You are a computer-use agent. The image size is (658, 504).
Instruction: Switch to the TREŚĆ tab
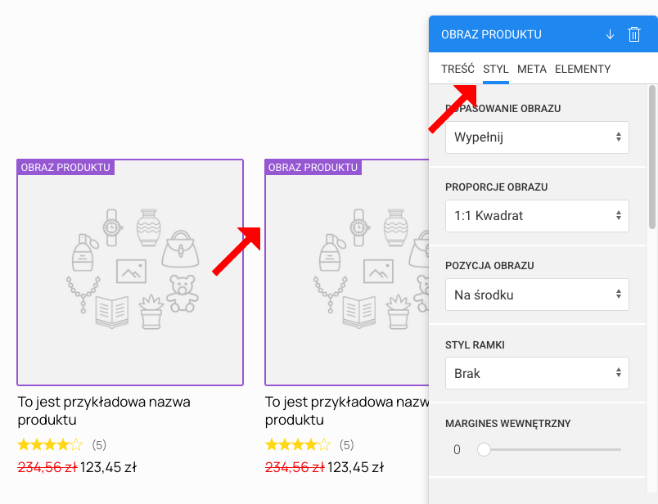(x=457, y=69)
